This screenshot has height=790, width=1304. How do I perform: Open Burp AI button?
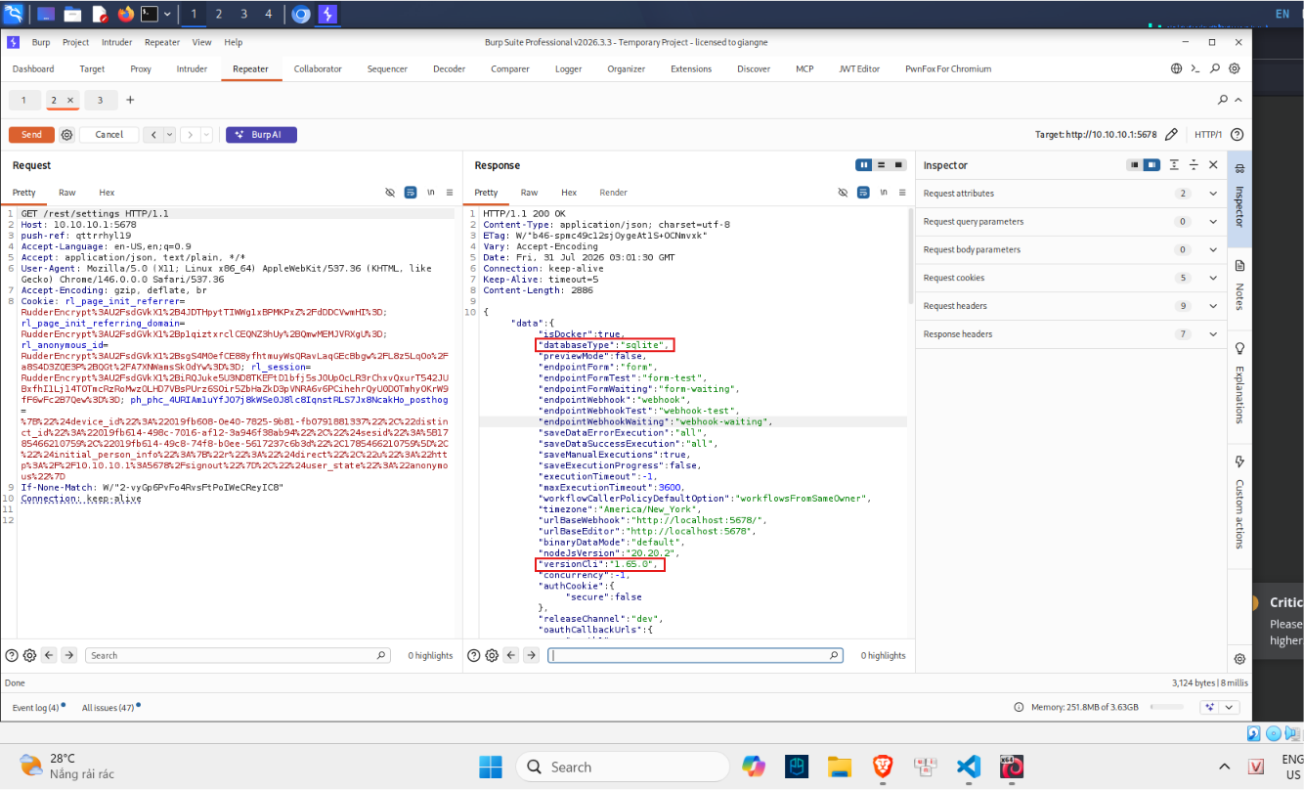tap(261, 135)
